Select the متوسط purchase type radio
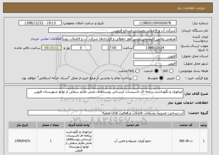219x155 pixels. point(161,78)
